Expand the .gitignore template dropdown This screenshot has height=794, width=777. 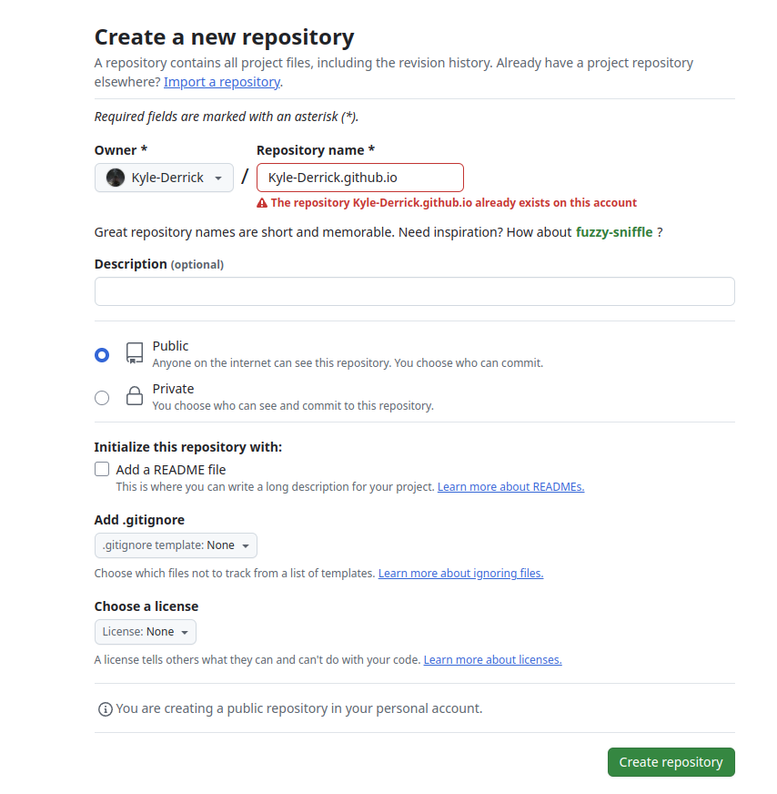(x=176, y=545)
